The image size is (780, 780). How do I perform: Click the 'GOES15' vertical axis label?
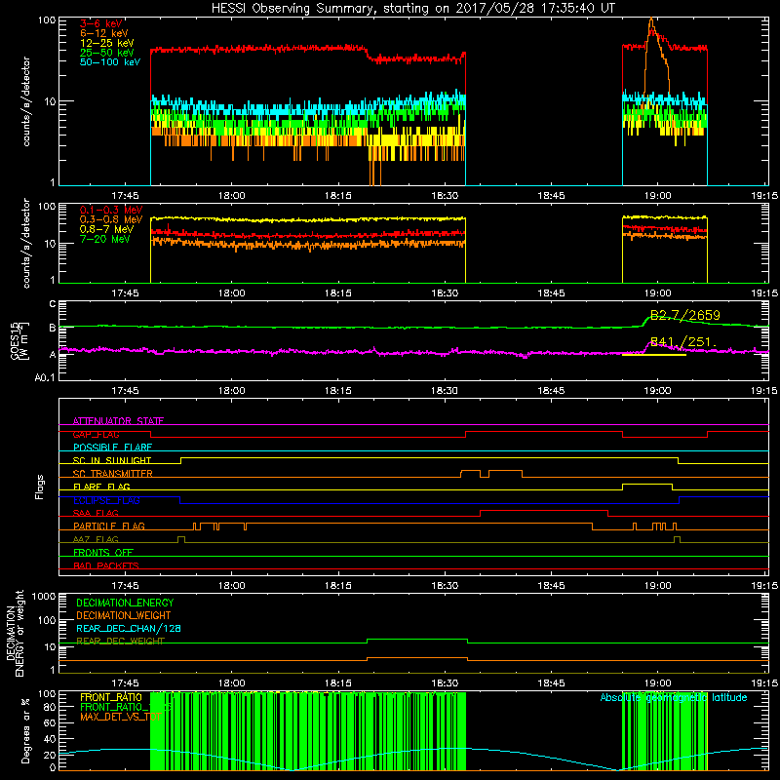tap(15, 341)
